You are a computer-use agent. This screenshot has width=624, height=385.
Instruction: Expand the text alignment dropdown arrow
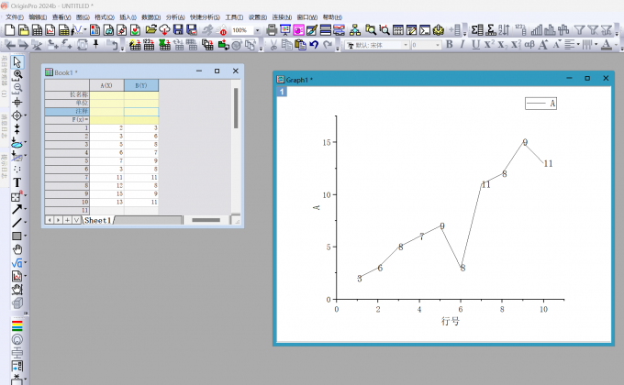point(578,45)
